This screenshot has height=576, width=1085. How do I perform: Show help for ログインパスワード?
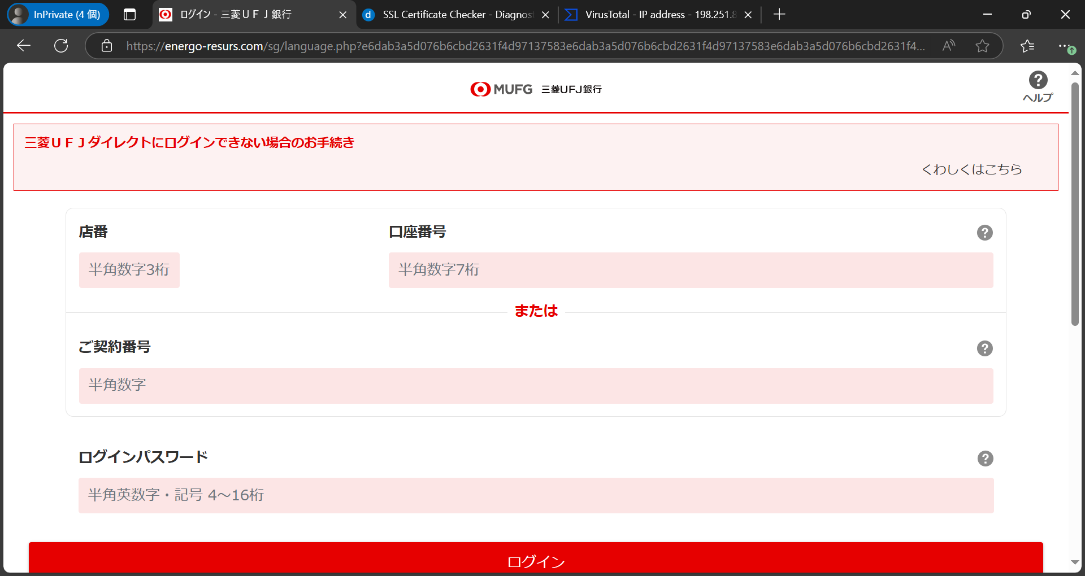click(x=985, y=459)
